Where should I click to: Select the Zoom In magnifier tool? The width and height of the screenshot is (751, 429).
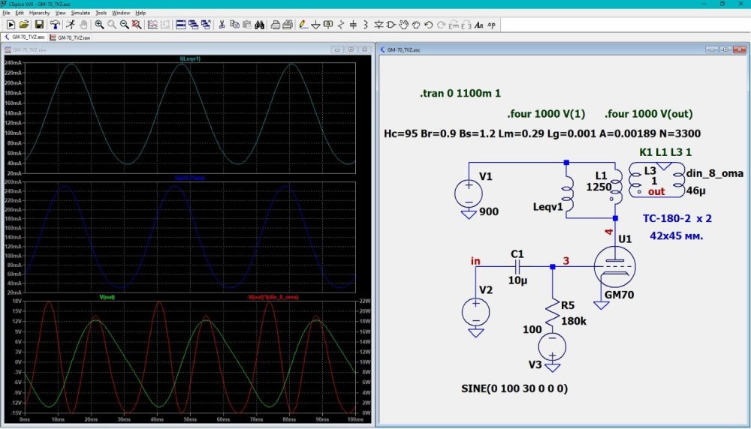pos(99,25)
